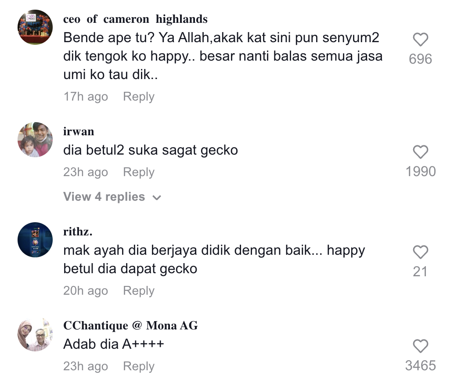Open username 'irwan'
Image resolution: width=454 pixels, height=383 pixels.
point(79,132)
